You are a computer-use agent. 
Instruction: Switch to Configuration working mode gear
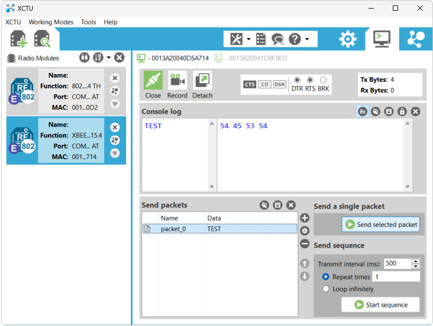tap(348, 39)
